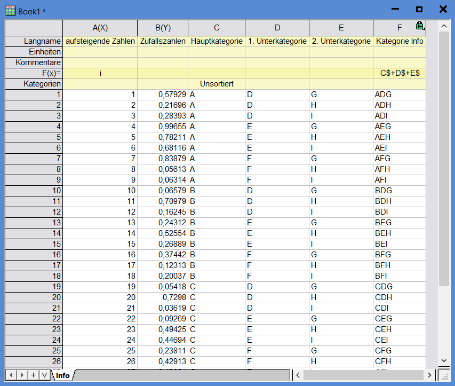455x386 pixels.
Task: Click the cell containing 'BEH'
Action: (x=400, y=233)
